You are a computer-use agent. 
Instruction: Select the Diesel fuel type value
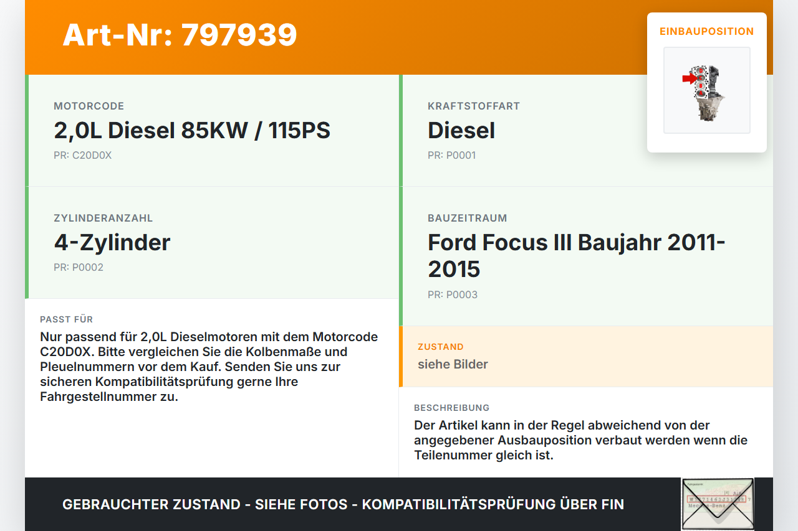[x=461, y=130]
